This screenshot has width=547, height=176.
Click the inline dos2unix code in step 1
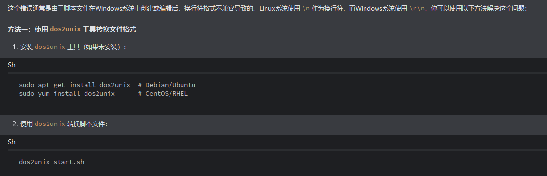(x=50, y=47)
